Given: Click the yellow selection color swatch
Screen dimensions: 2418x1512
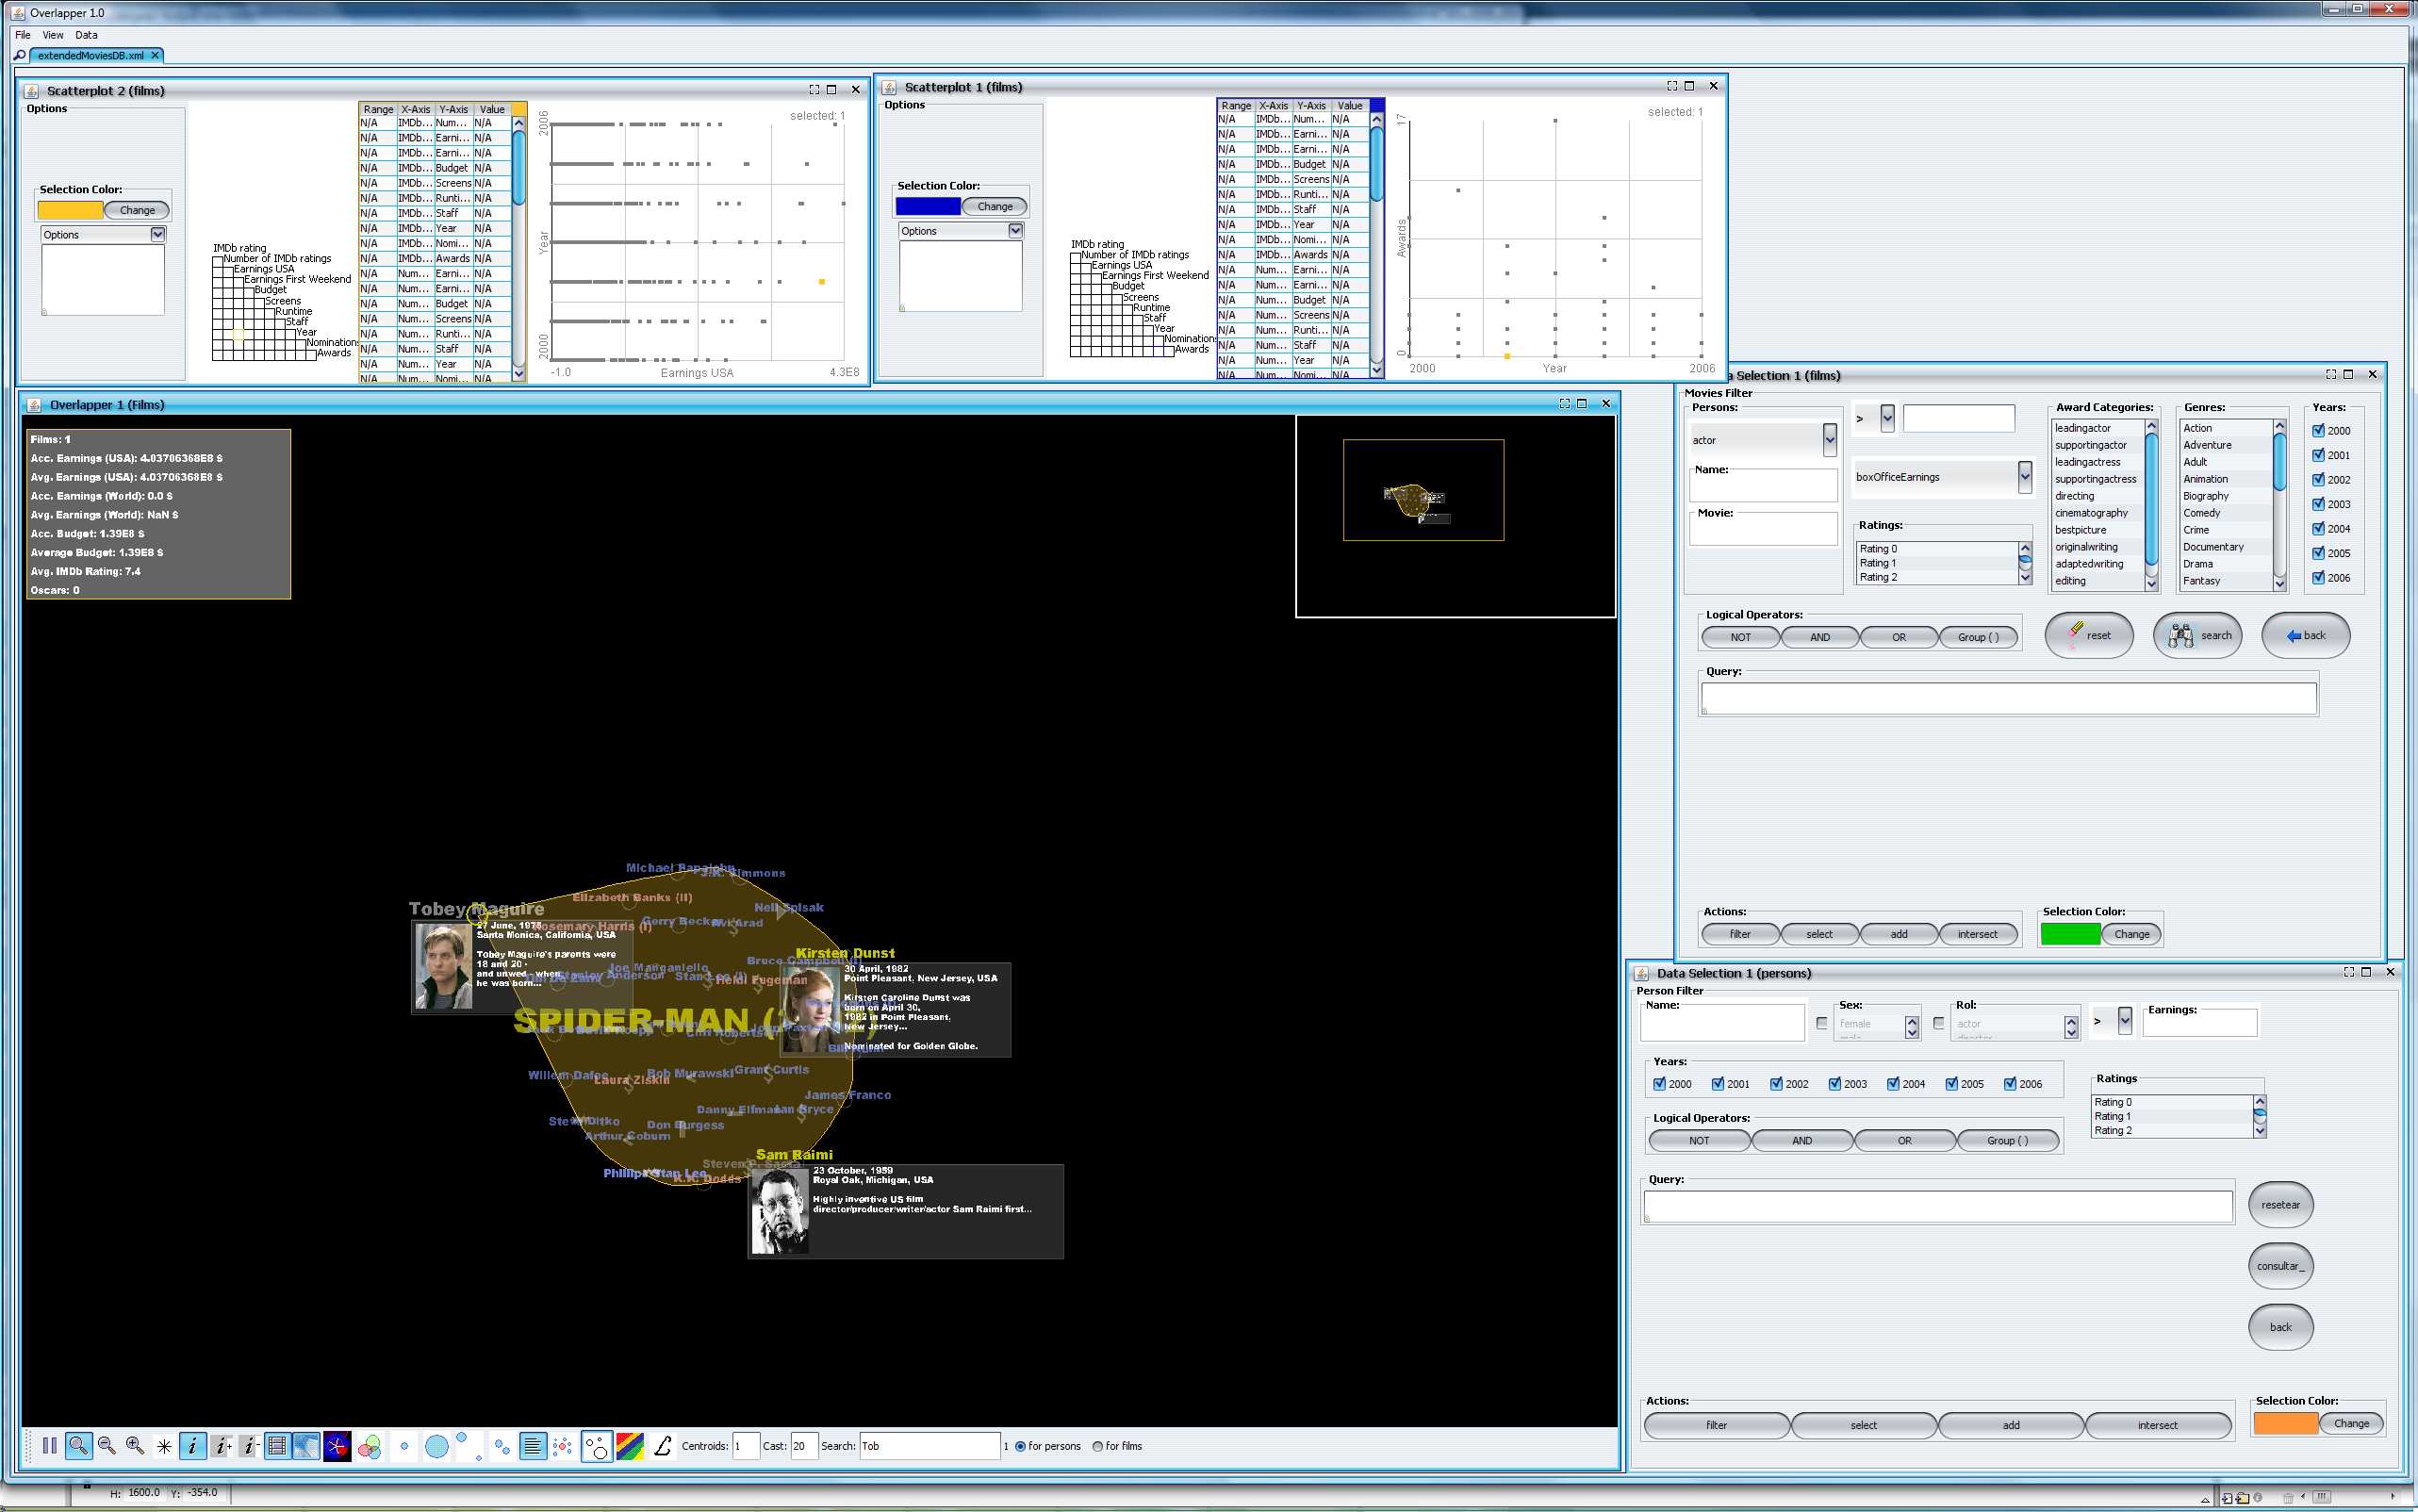Looking at the screenshot, I should coord(70,211).
